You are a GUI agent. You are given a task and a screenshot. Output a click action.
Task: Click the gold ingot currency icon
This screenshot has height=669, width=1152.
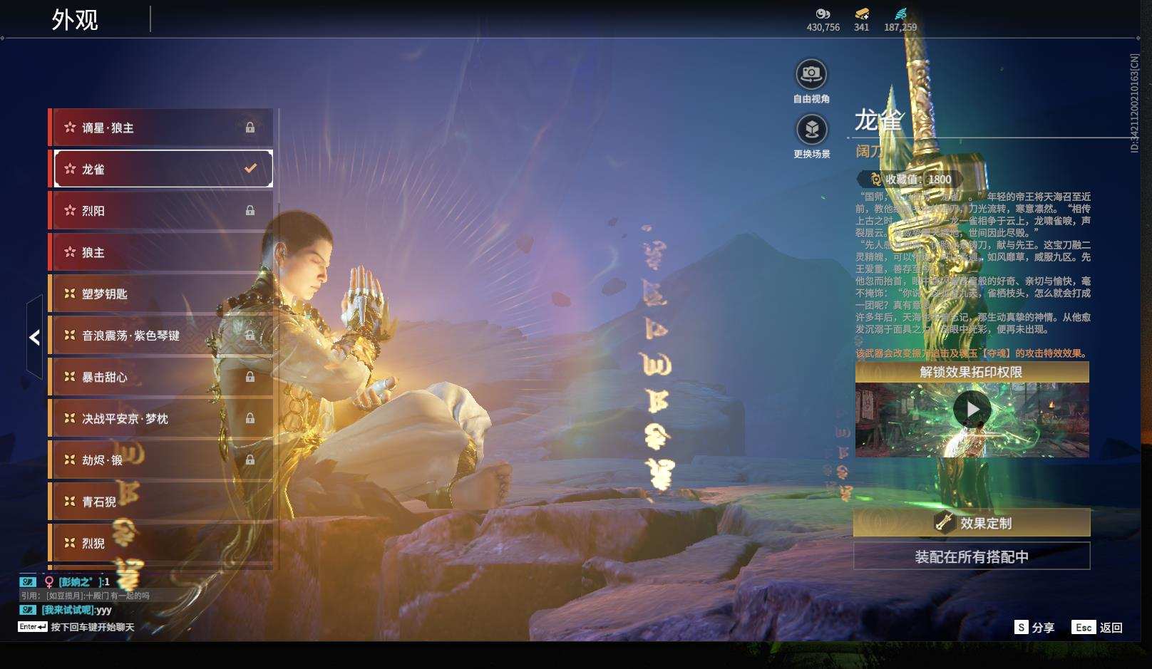click(861, 14)
